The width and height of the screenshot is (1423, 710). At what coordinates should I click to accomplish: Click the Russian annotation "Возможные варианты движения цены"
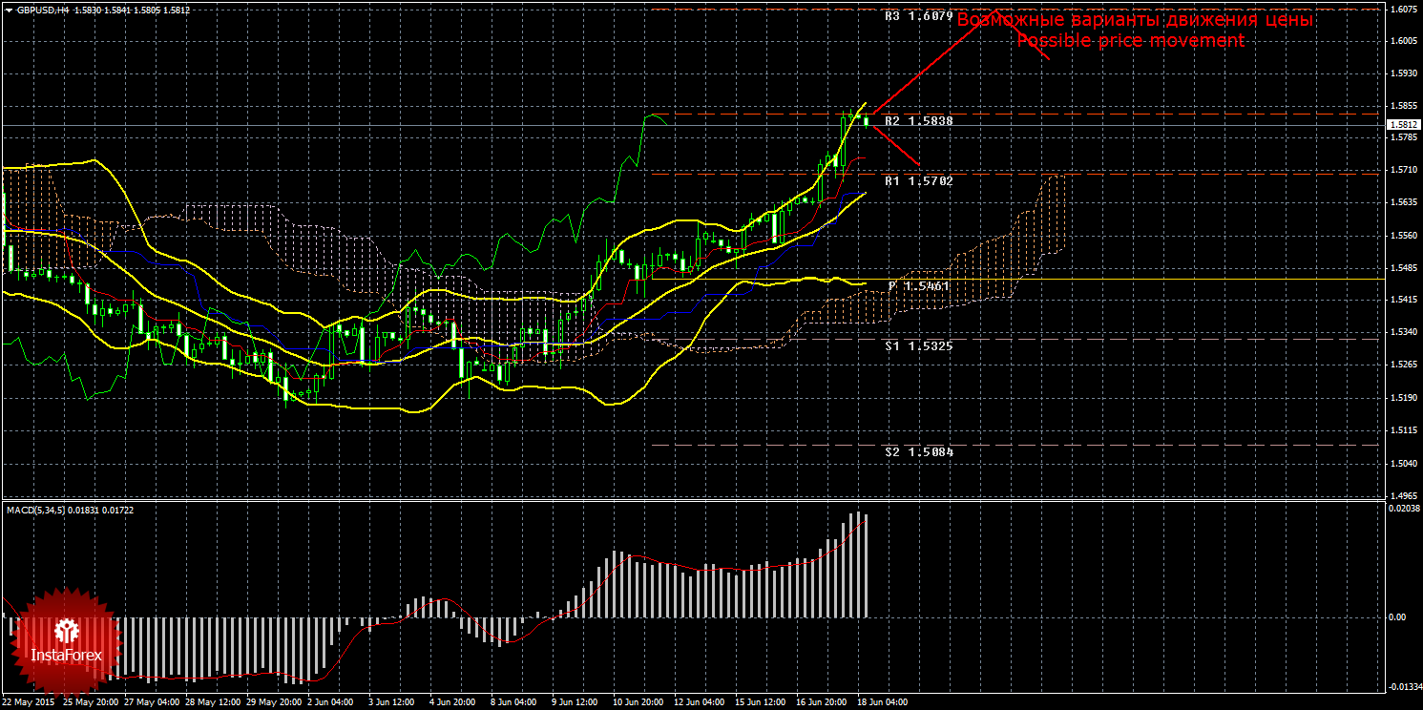pos(1136,20)
